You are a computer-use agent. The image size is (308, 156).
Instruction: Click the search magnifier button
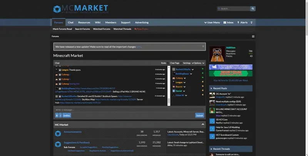[253, 8]
